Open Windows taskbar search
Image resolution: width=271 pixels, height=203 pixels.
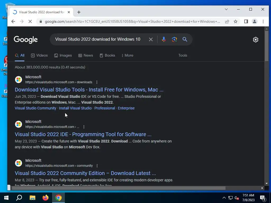pyautogui.click(x=19, y=198)
